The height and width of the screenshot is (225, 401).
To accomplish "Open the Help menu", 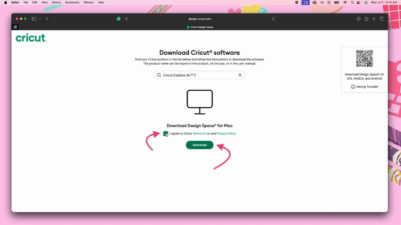I will pos(101,3).
